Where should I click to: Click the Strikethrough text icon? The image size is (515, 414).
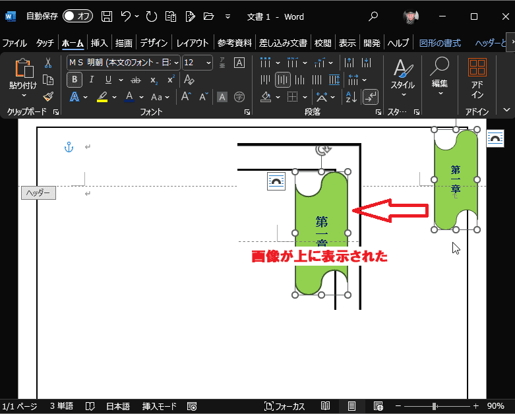click(x=135, y=80)
